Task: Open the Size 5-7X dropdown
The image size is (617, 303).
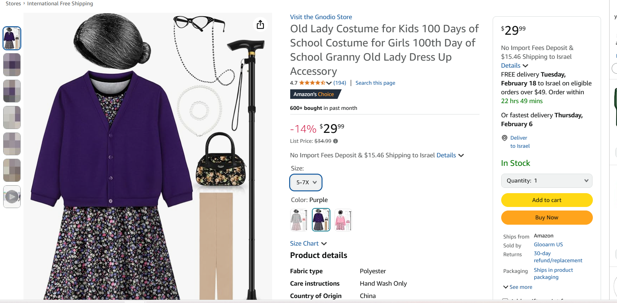Action: (x=306, y=183)
